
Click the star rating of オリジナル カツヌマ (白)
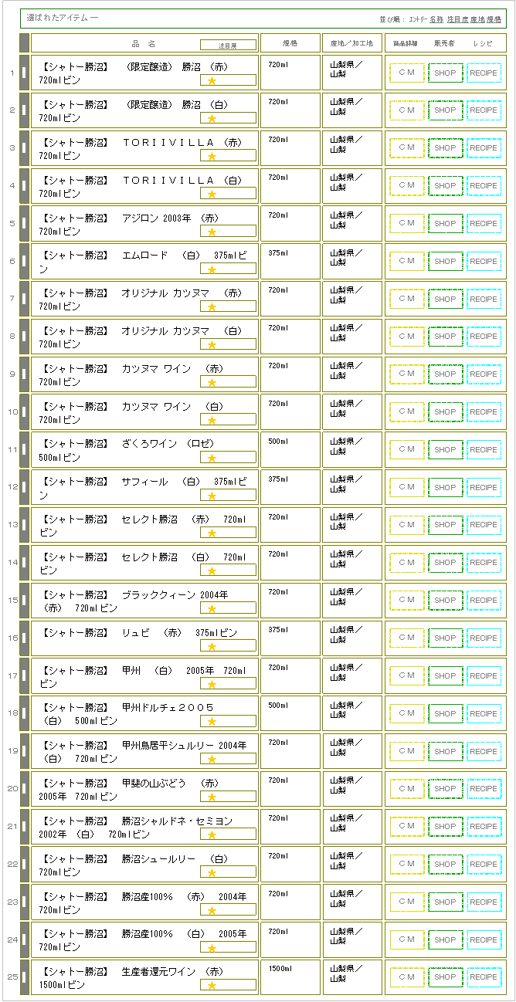228,344
